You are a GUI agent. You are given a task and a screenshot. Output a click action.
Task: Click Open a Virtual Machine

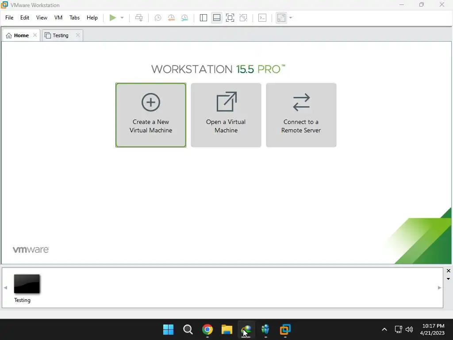coord(226,115)
